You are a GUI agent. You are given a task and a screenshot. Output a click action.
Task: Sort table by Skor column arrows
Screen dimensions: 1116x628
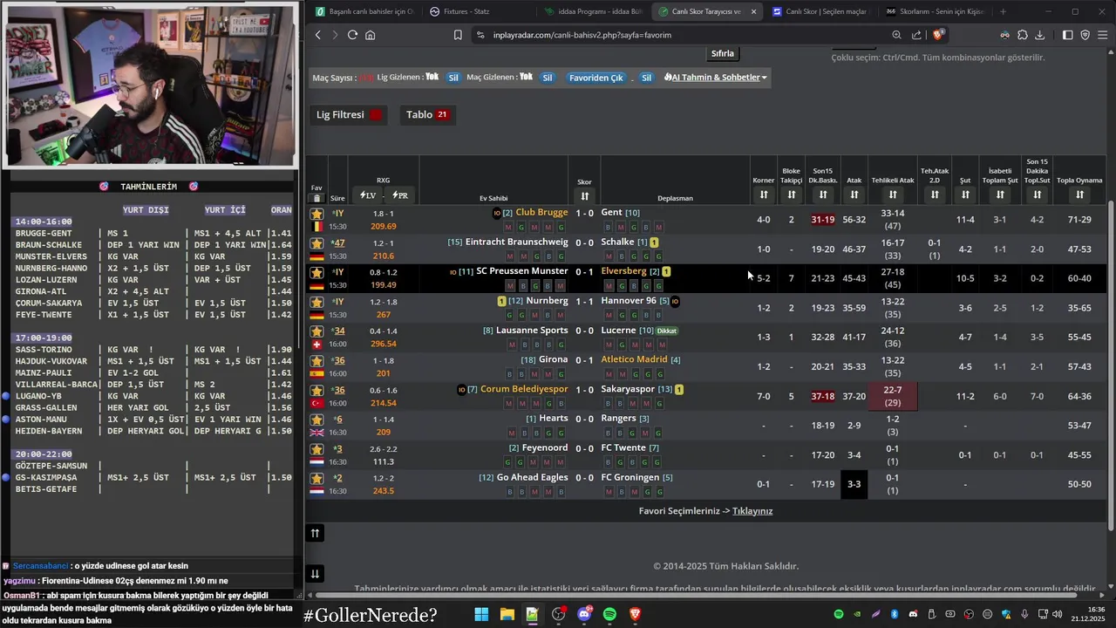click(x=584, y=195)
